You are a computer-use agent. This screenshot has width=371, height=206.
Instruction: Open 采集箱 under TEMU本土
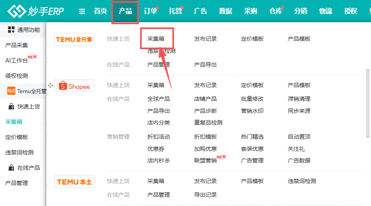click(156, 181)
